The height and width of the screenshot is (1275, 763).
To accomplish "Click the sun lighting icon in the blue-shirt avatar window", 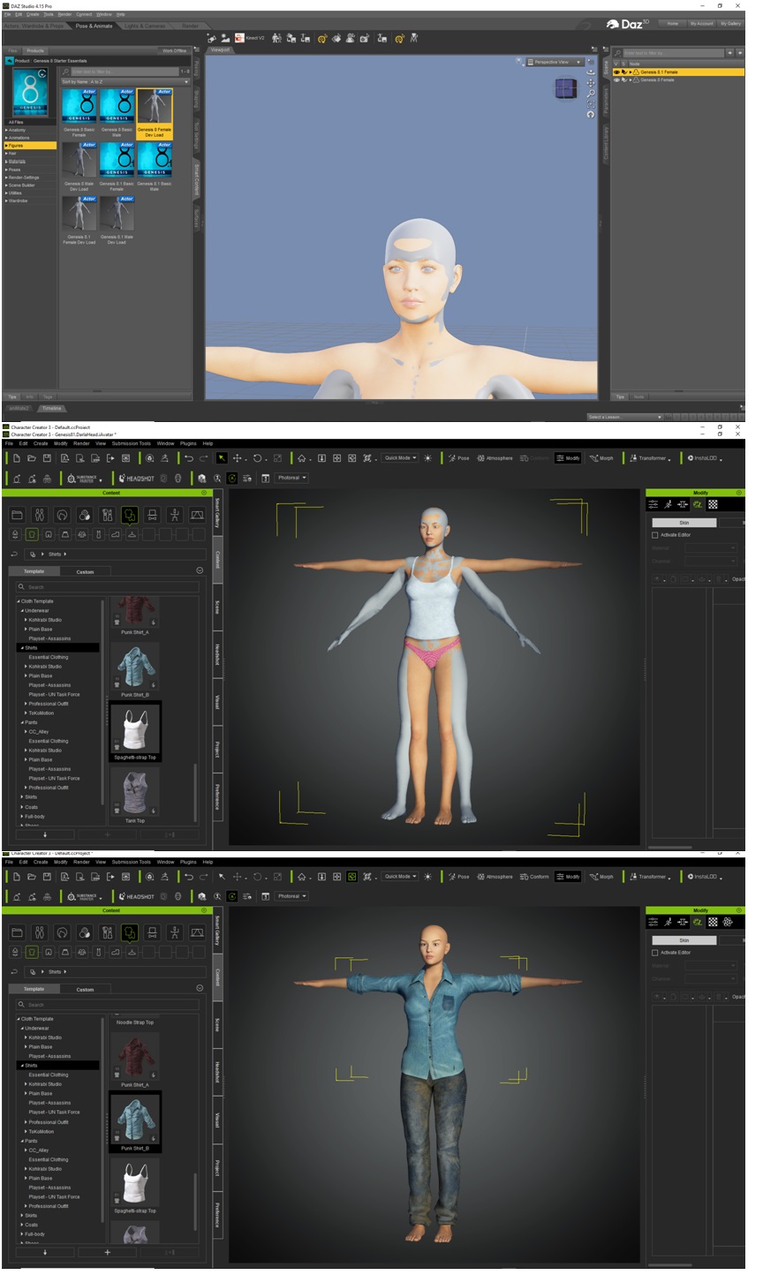I will (x=428, y=877).
